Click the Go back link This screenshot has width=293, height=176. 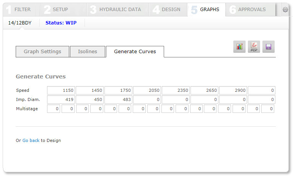pyautogui.click(x=31, y=140)
